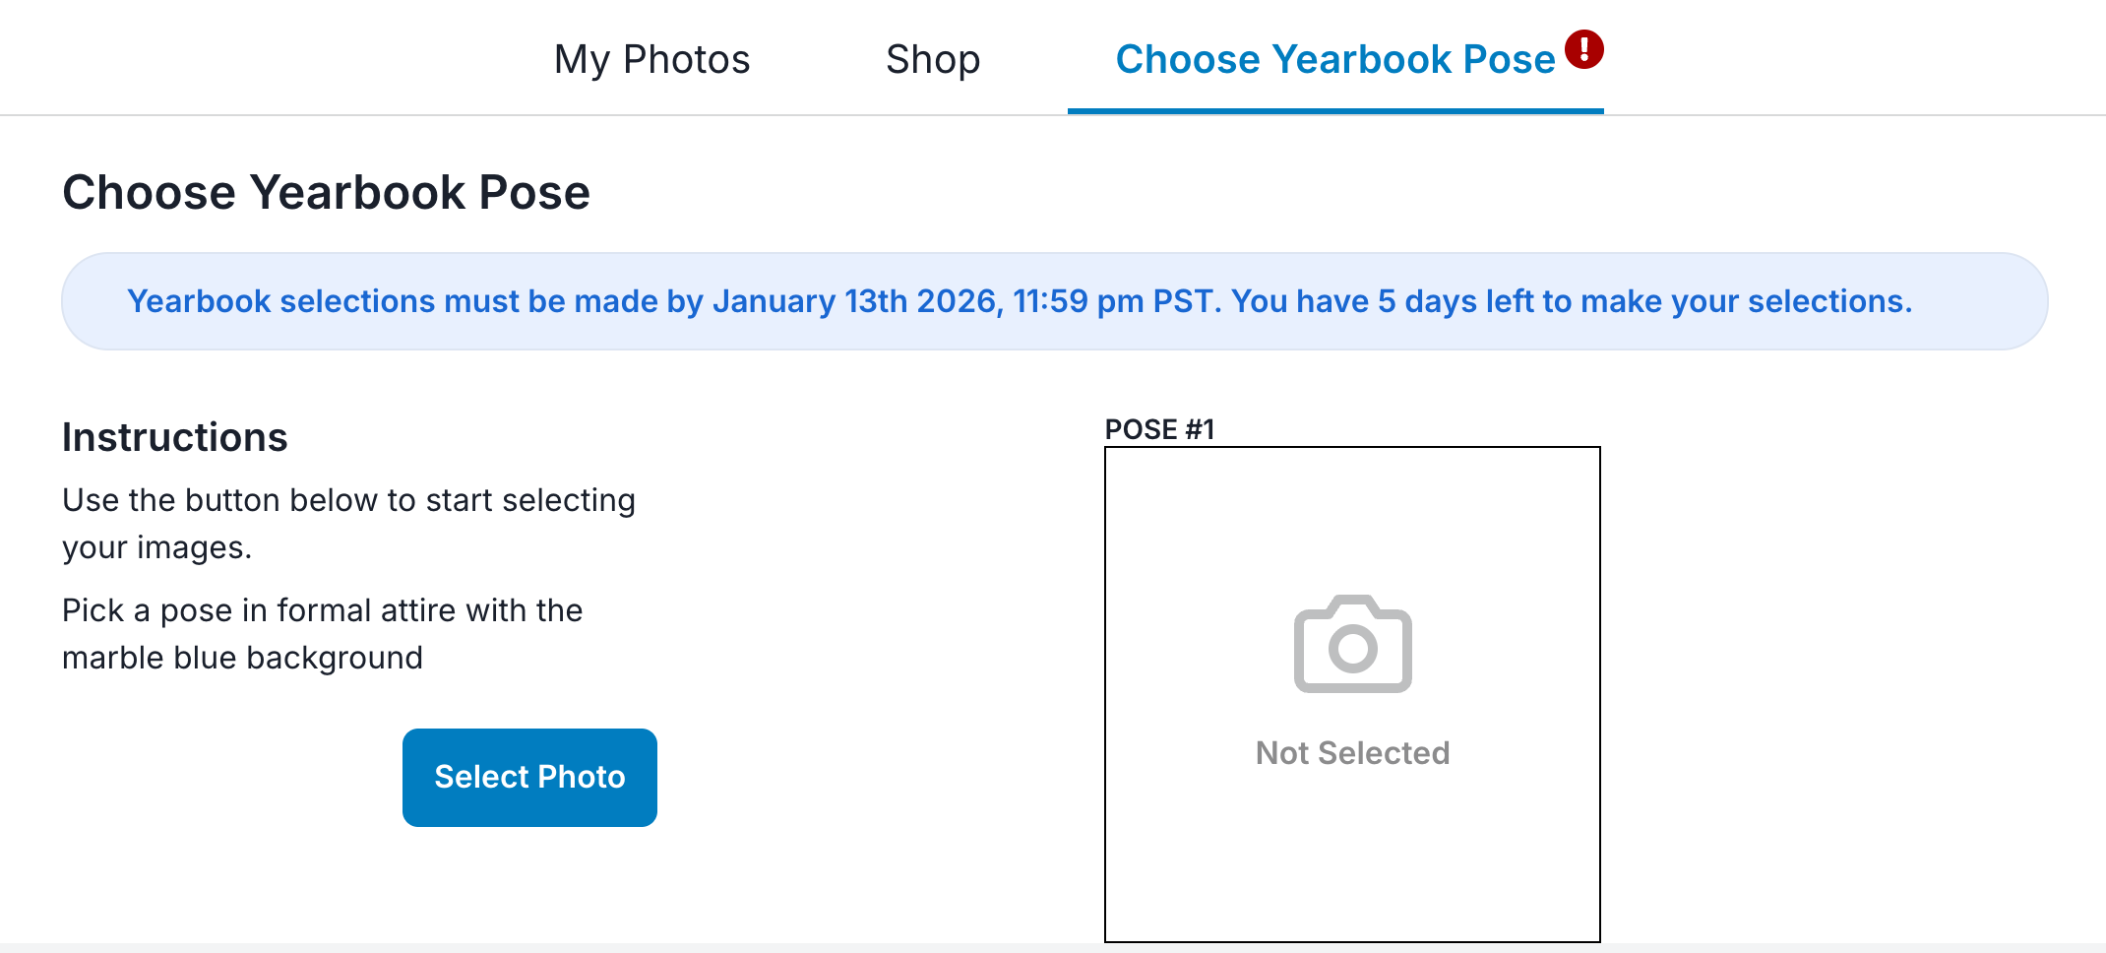Open the My Photos tab

[651, 59]
